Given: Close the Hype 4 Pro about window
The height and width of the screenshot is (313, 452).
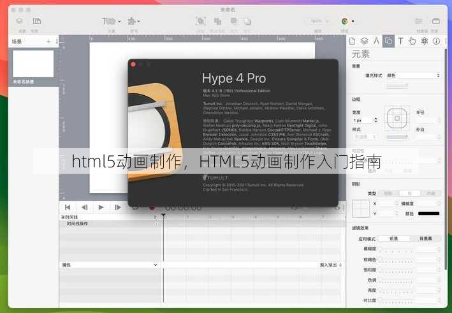Looking at the screenshot, I should (x=133, y=65).
